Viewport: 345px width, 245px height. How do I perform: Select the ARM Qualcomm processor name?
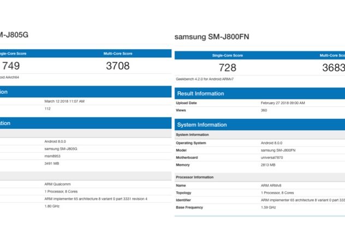[57, 184]
